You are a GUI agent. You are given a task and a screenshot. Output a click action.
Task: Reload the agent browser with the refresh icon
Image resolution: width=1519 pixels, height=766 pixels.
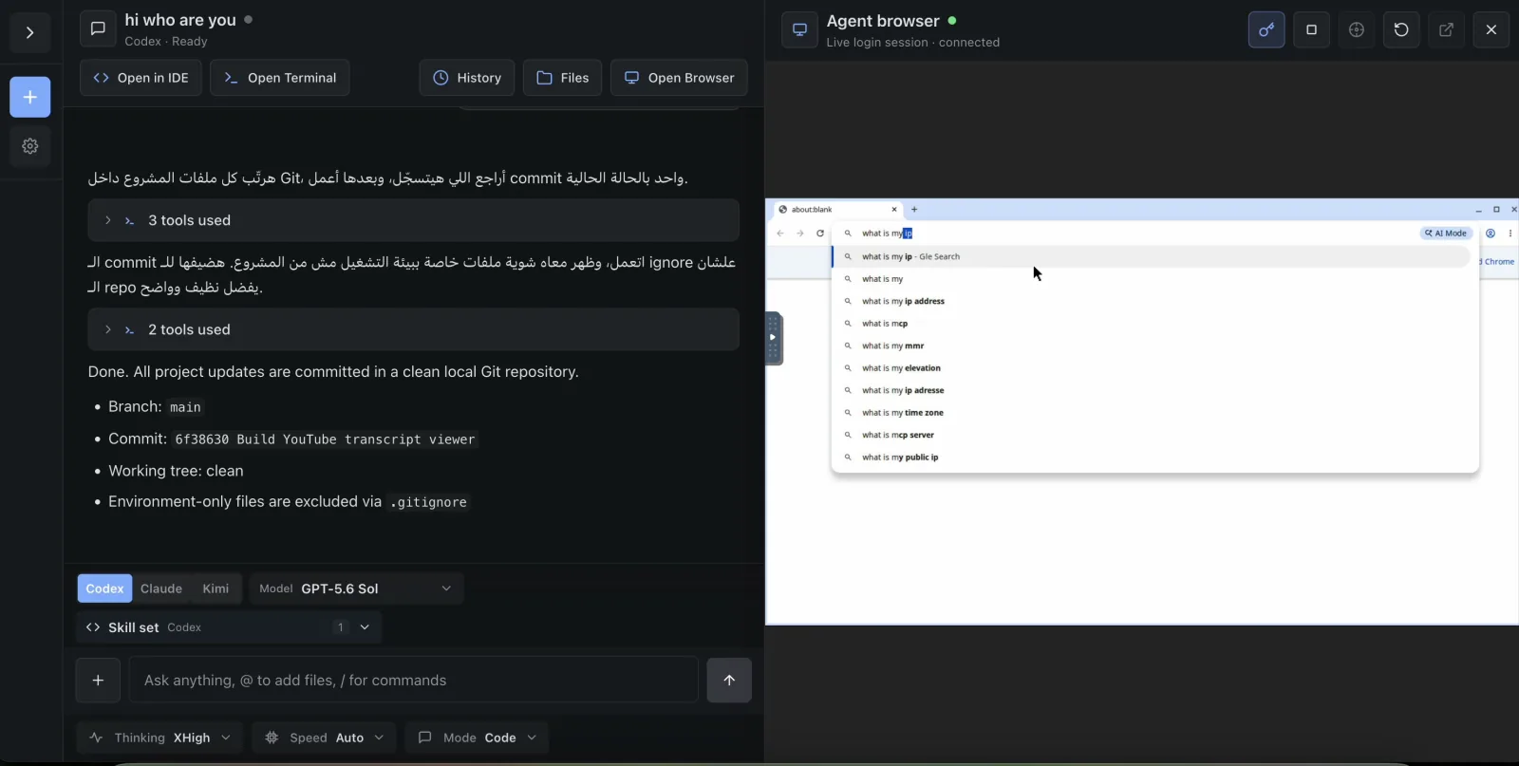tap(1401, 29)
